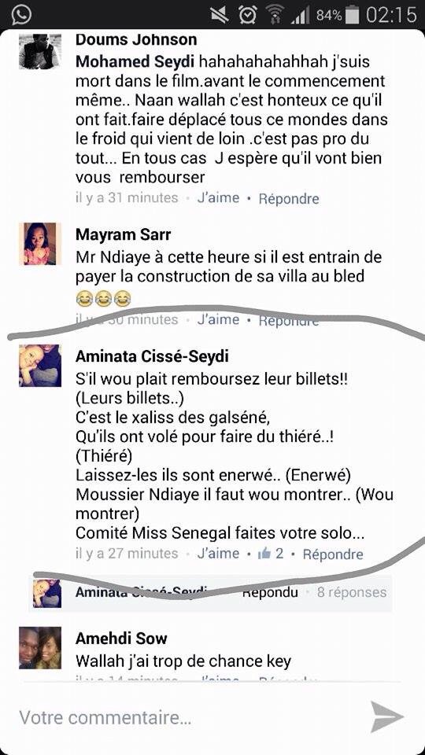The width and height of the screenshot is (425, 755).
Task: Open Mayram Sarr's profile name
Action: [x=124, y=234]
